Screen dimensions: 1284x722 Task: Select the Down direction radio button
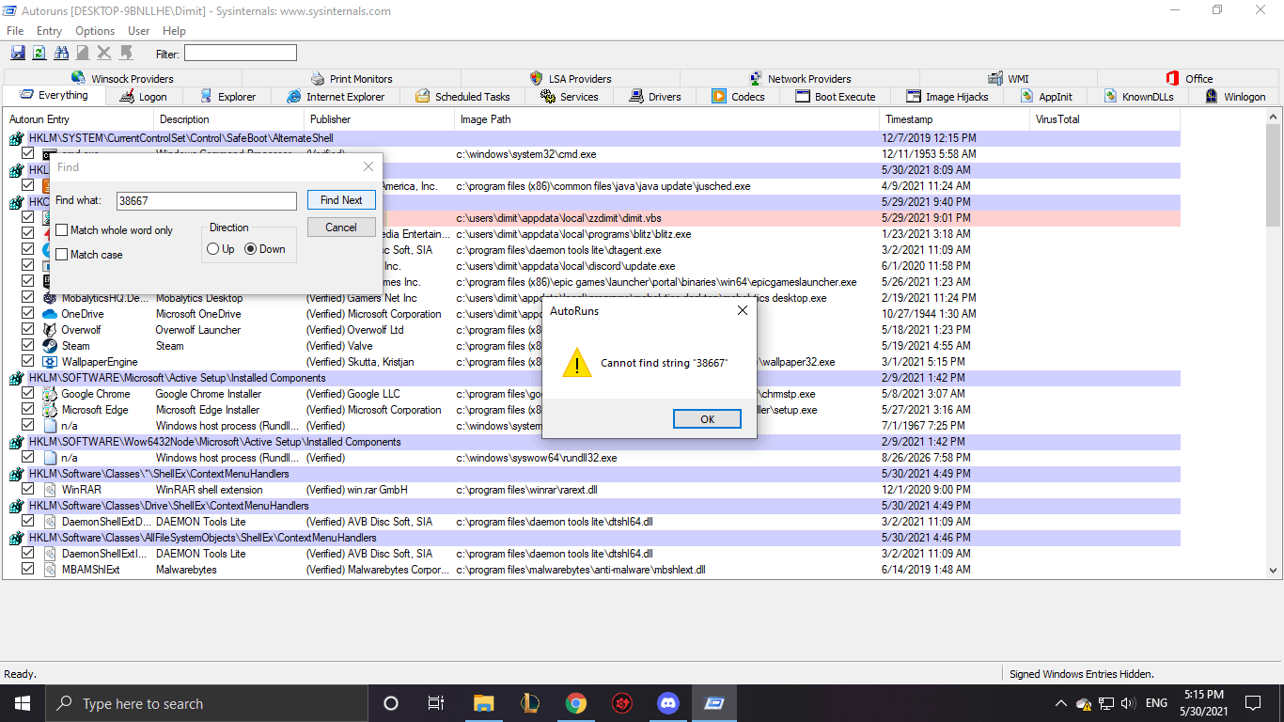point(250,249)
